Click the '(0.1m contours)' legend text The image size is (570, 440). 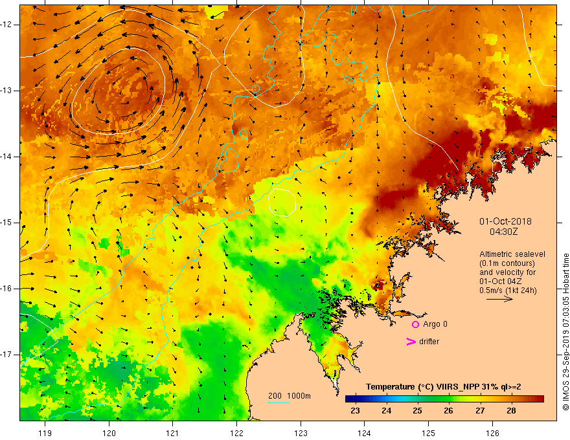point(507,263)
